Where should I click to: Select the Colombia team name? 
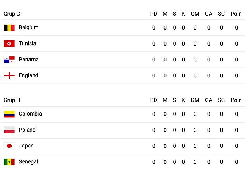[30, 114]
